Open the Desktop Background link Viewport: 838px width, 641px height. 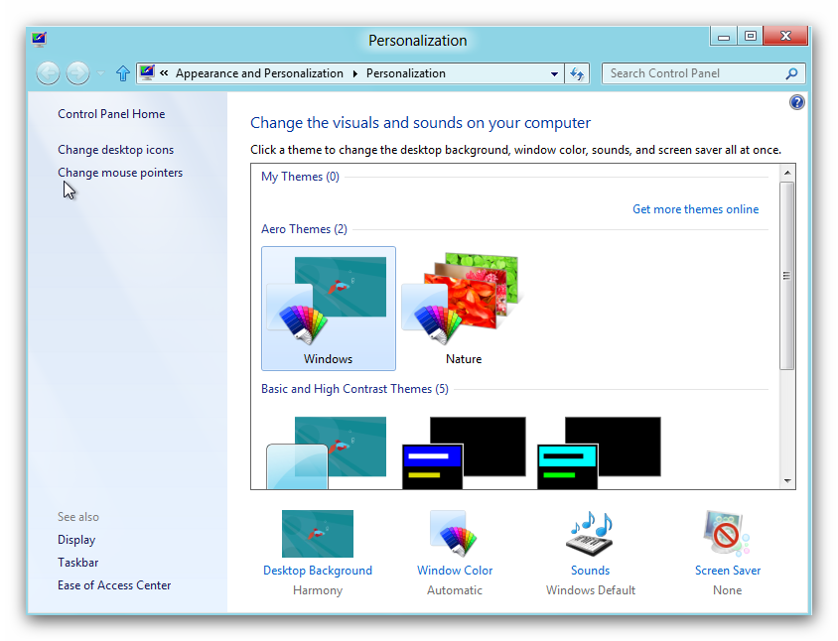pos(318,571)
